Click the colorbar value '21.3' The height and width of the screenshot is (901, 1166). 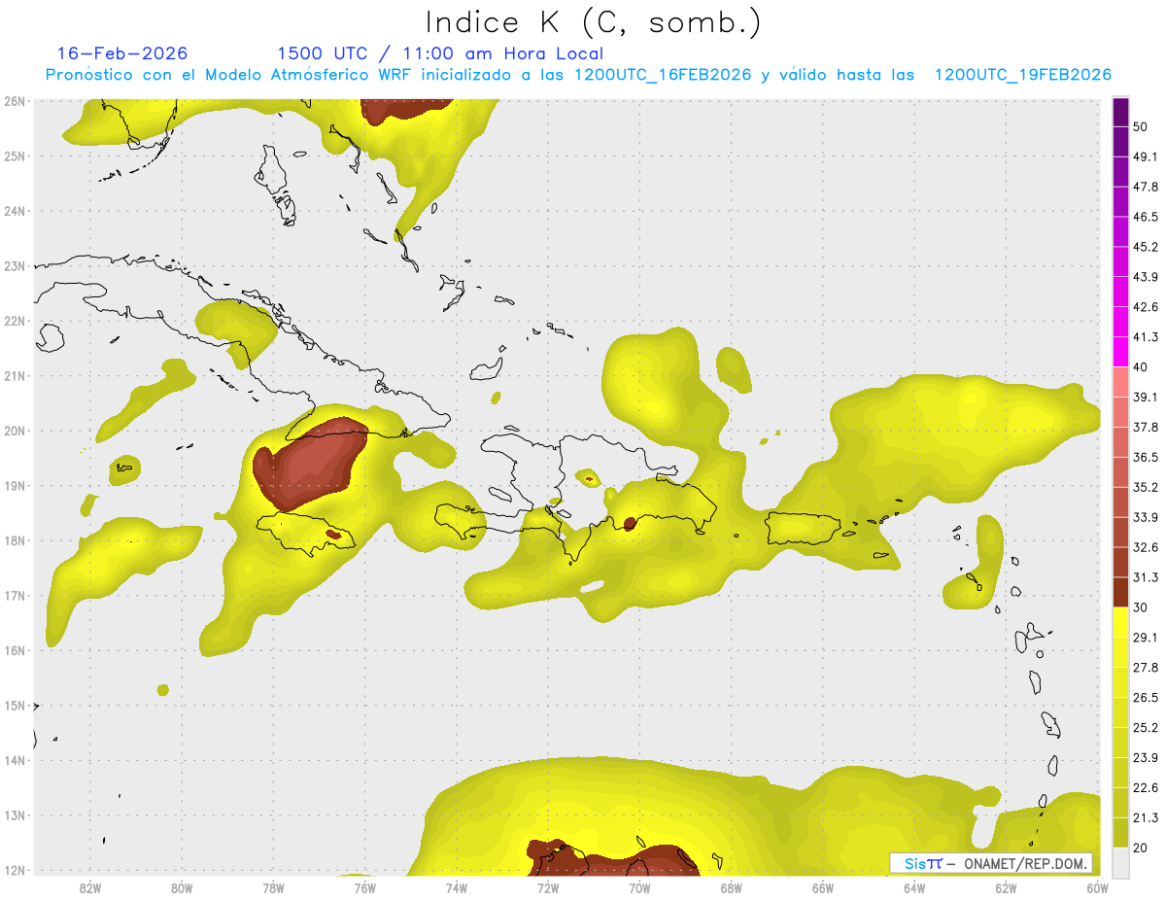point(1145,817)
